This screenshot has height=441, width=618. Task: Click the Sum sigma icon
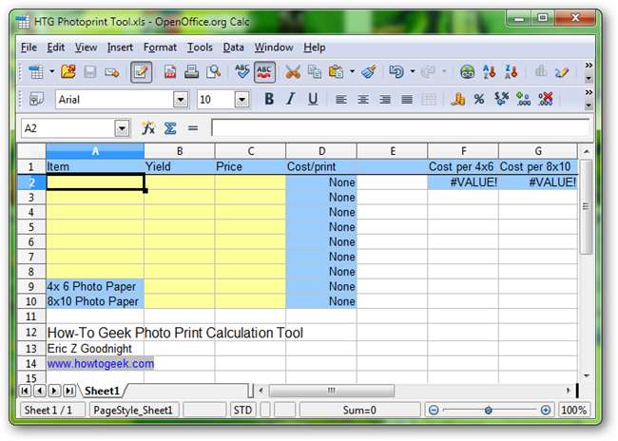coord(170,128)
